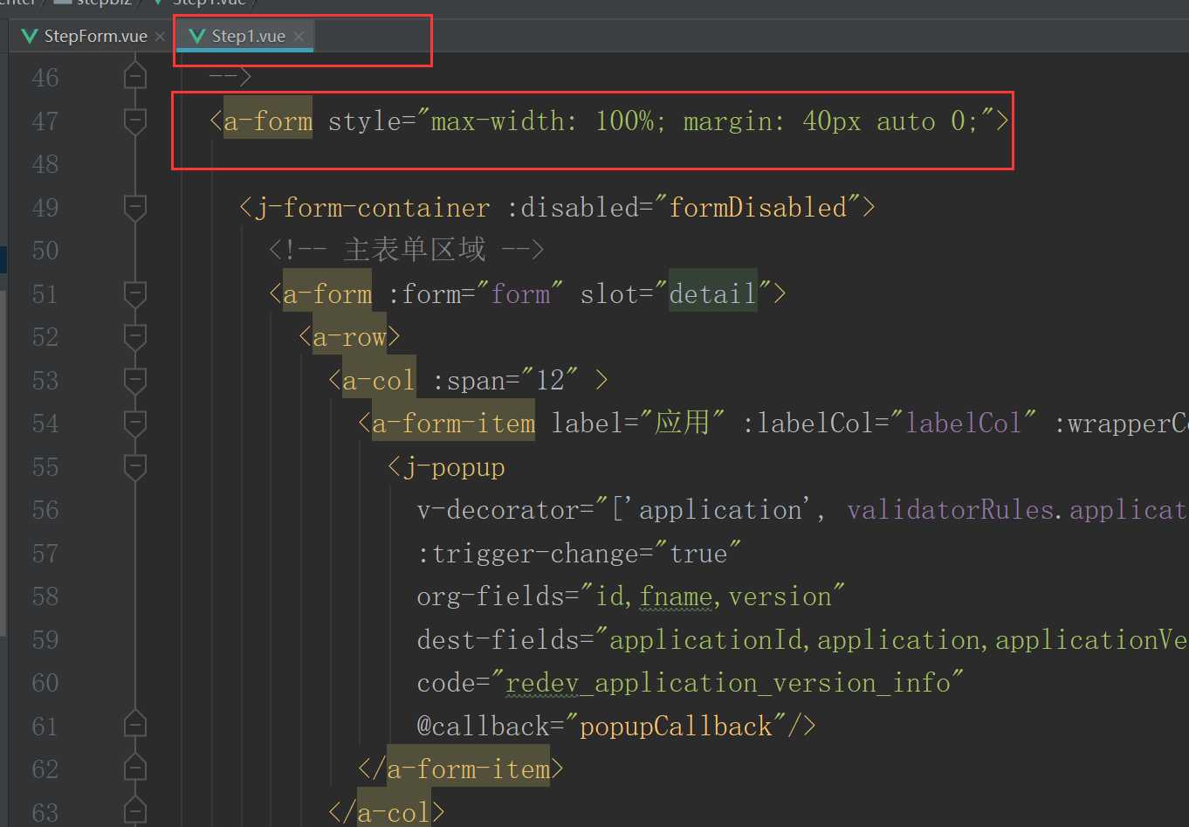Image resolution: width=1189 pixels, height=827 pixels.
Task: Click the j-form-container tag name
Action: point(372,208)
